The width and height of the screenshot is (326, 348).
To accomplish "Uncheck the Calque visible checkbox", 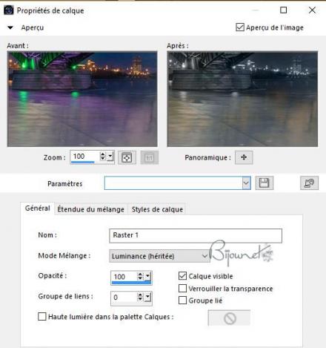I will pyautogui.click(x=182, y=276).
